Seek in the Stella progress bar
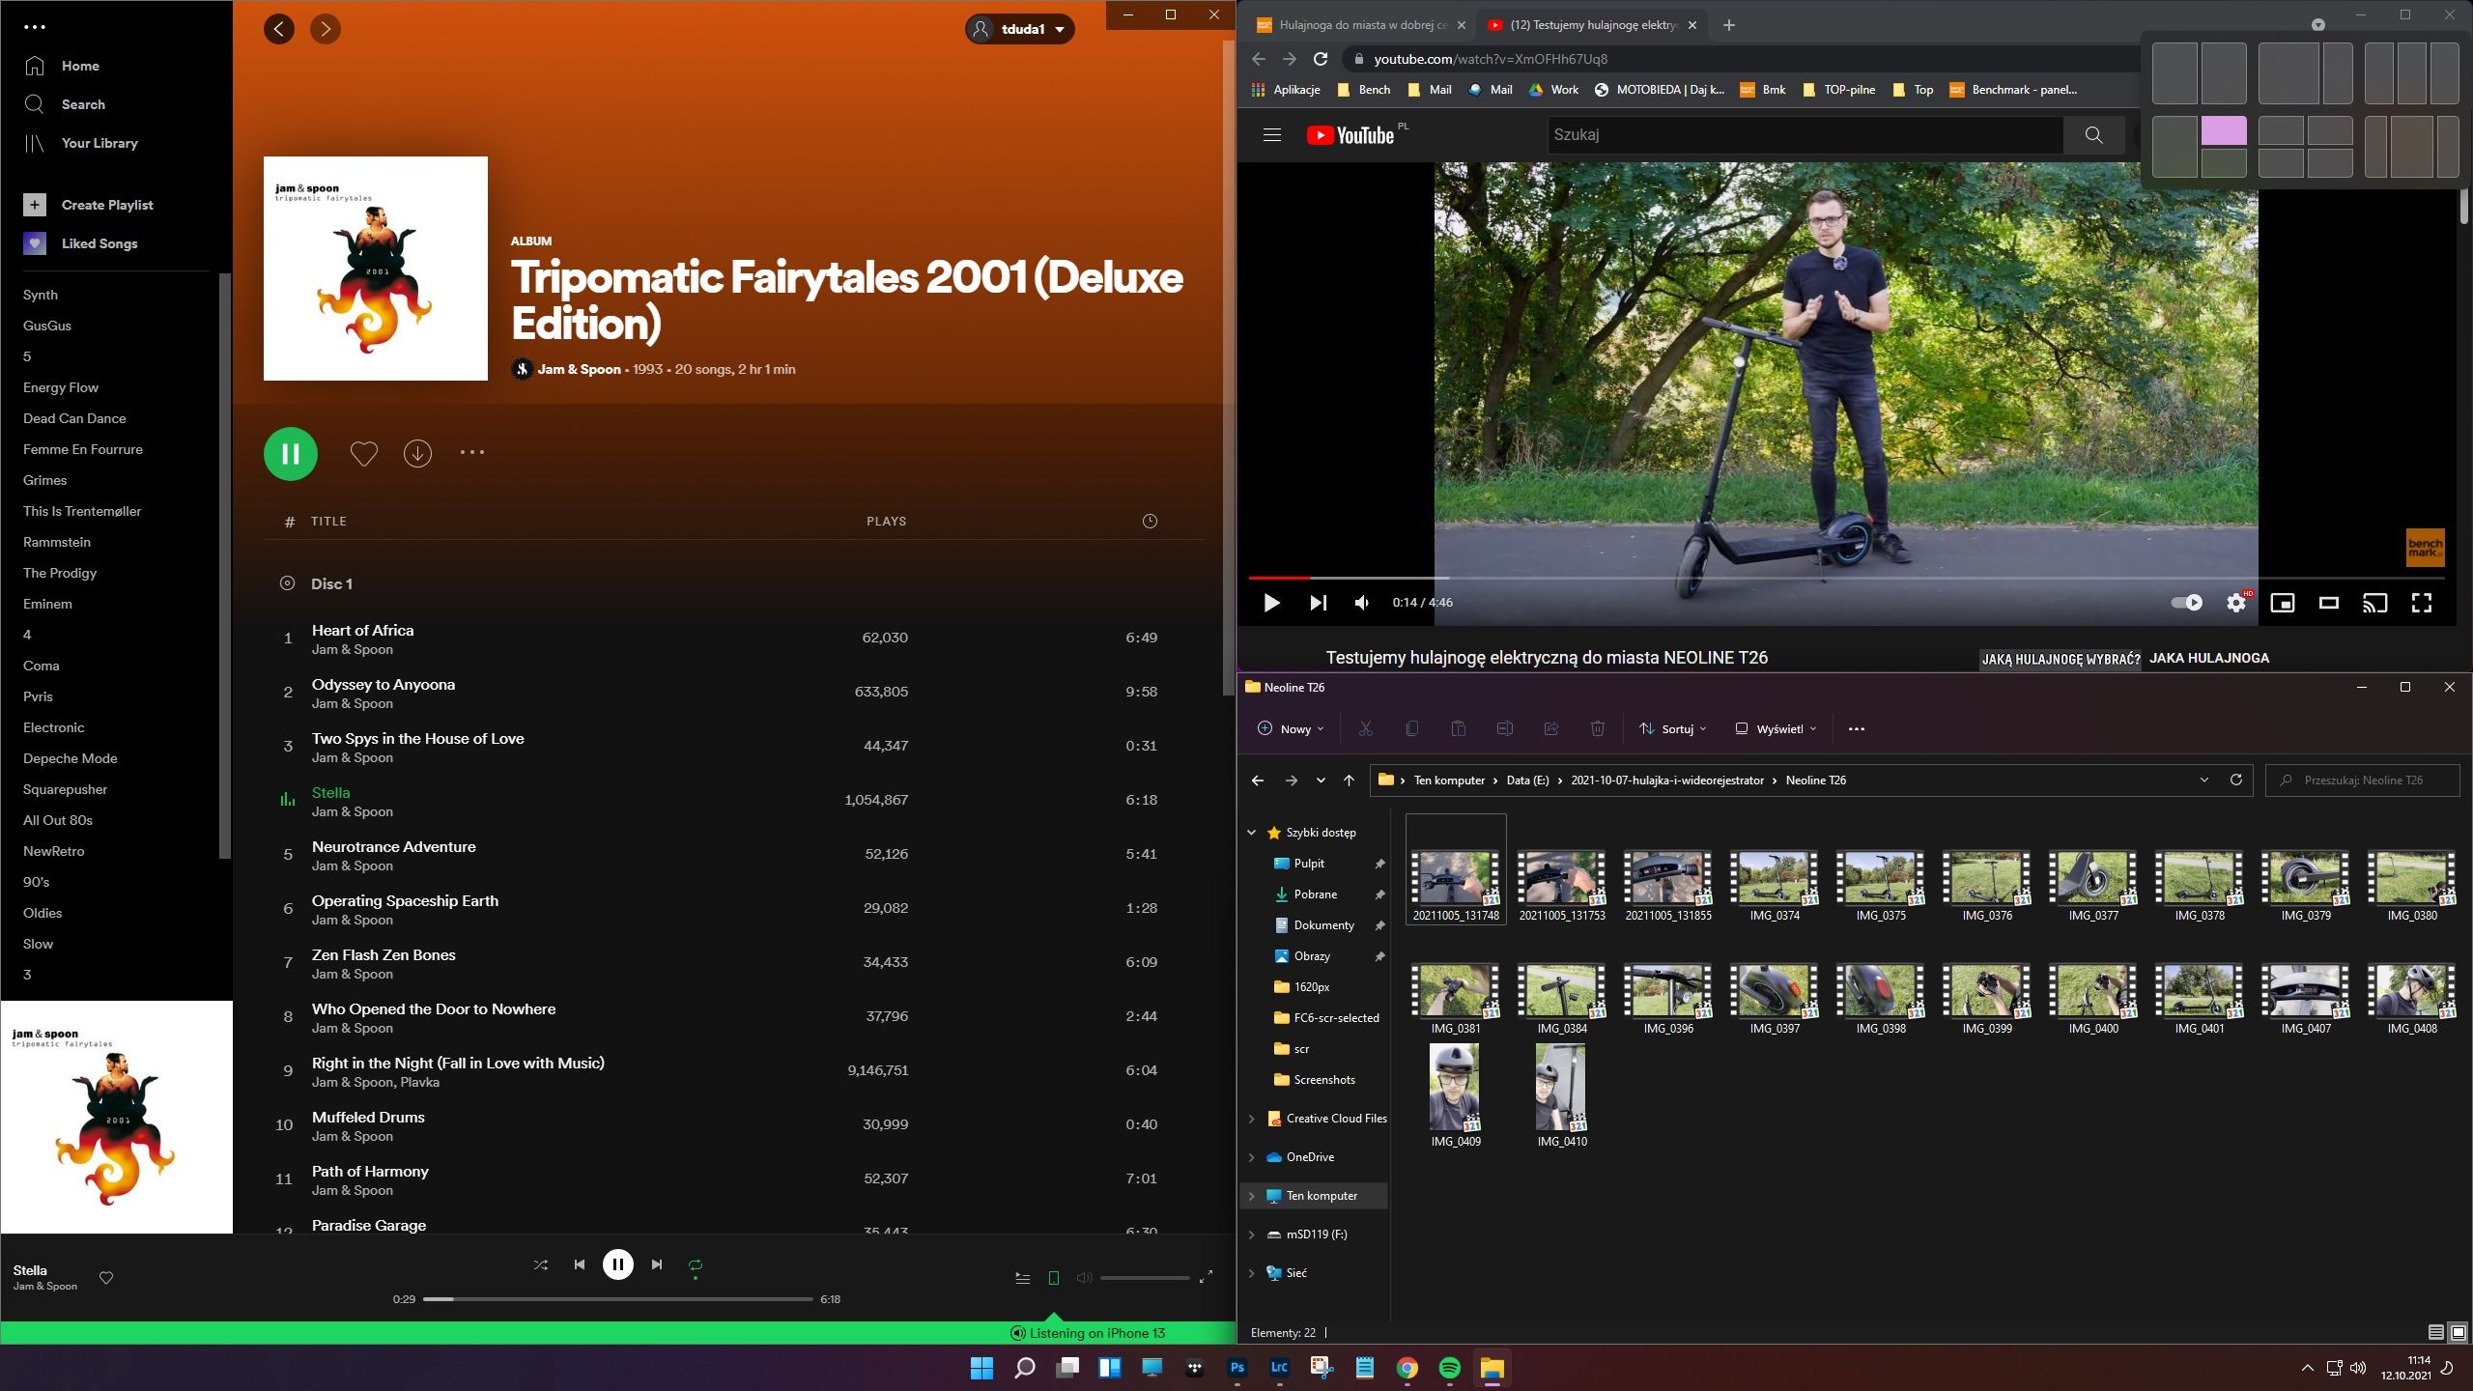Viewport: 2473px width, 1391px height. click(x=618, y=1299)
